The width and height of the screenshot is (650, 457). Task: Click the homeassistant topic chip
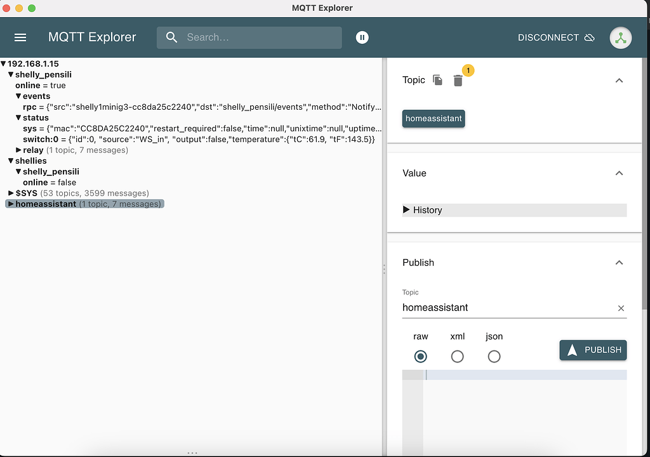coord(434,118)
